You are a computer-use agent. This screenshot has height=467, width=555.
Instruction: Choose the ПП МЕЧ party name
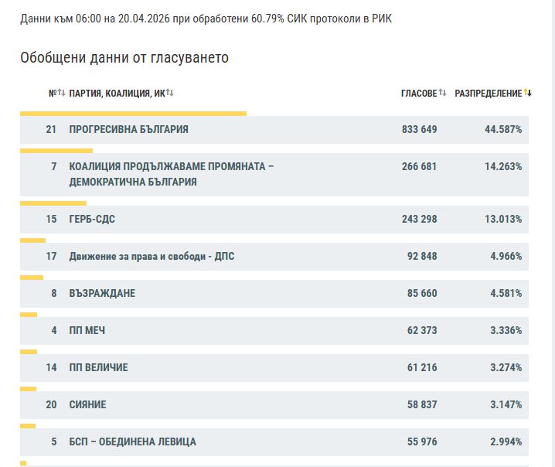coord(87,330)
